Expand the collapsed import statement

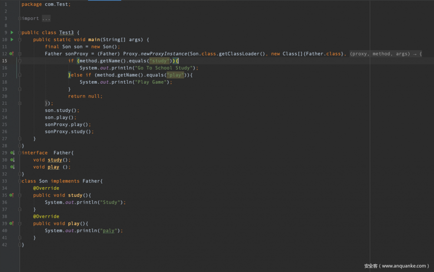(x=19, y=18)
